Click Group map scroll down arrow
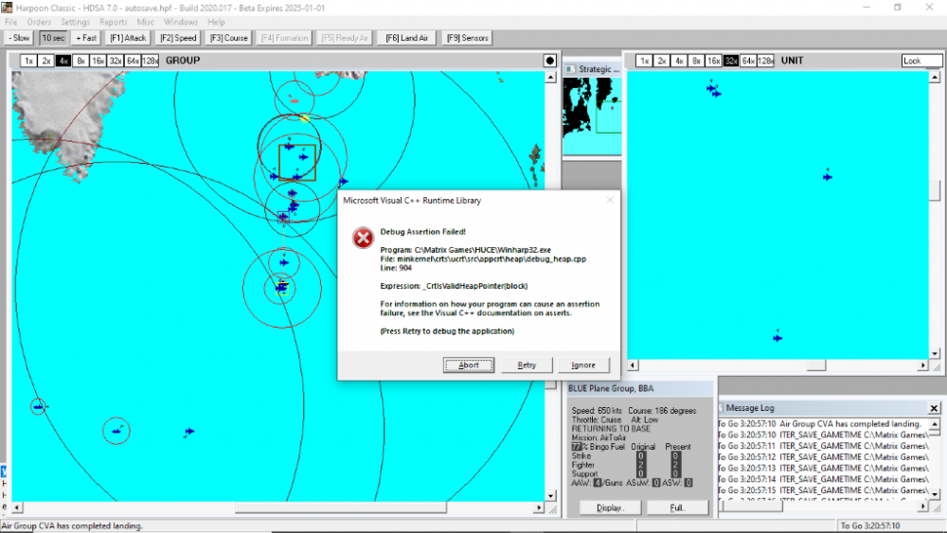The width and height of the screenshot is (947, 533). [550, 495]
